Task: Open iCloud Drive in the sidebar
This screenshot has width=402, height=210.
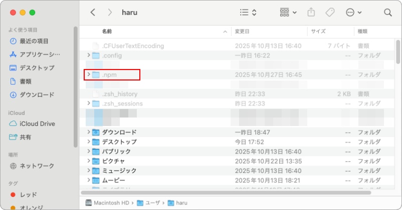Action: (x=37, y=123)
